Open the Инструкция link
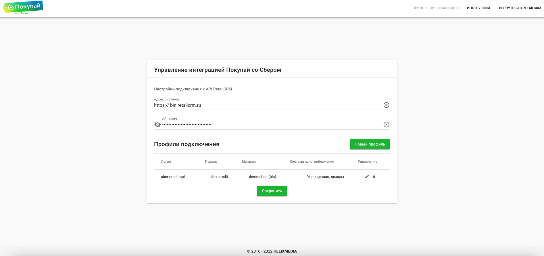 click(478, 8)
